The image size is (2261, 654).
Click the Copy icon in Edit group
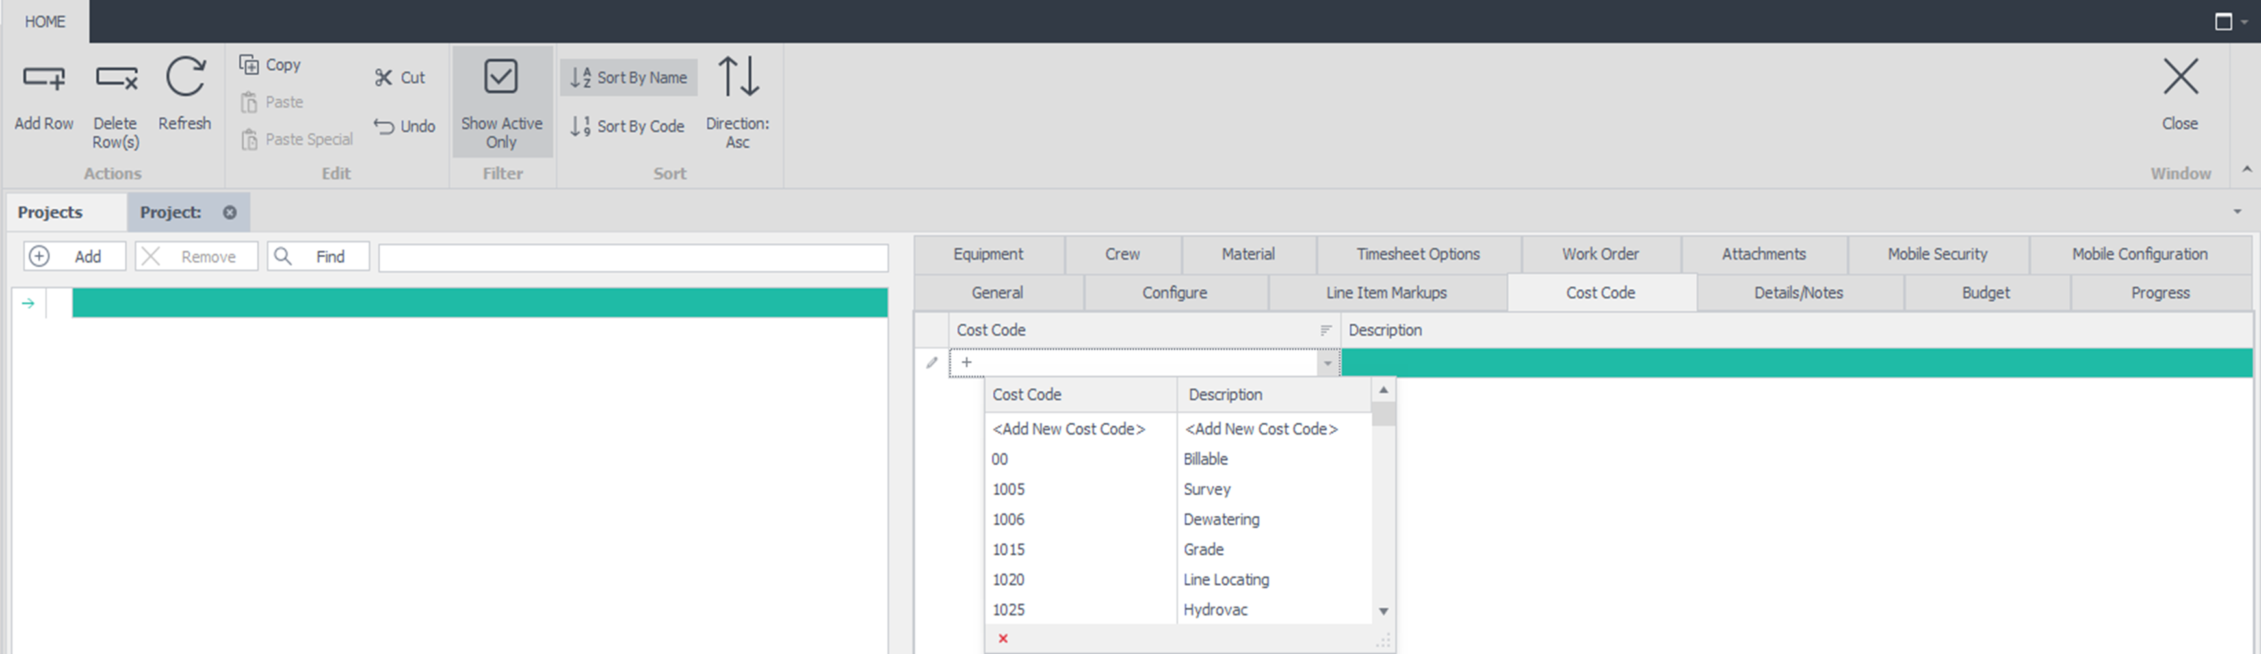click(249, 65)
